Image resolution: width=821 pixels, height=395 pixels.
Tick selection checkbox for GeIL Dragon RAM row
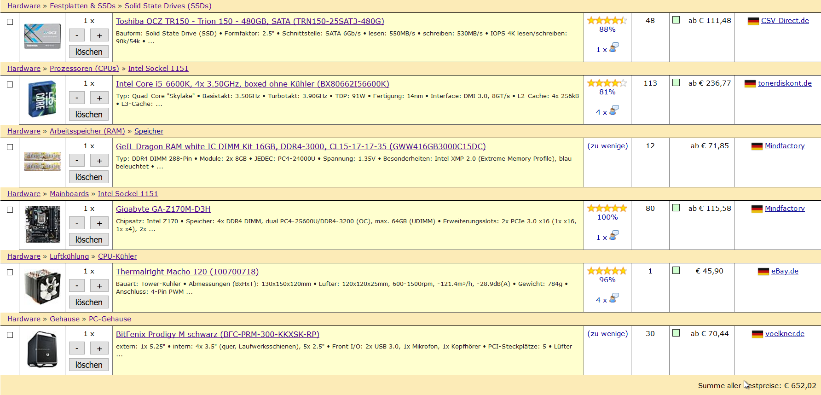coord(10,147)
